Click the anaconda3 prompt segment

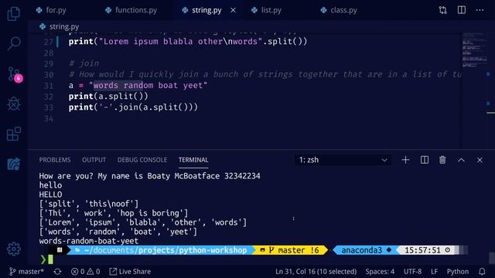coord(366,250)
